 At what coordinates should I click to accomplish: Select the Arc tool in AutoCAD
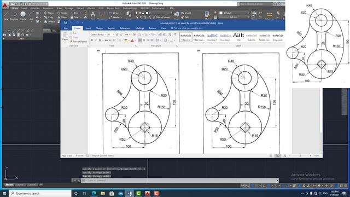[31, 16]
